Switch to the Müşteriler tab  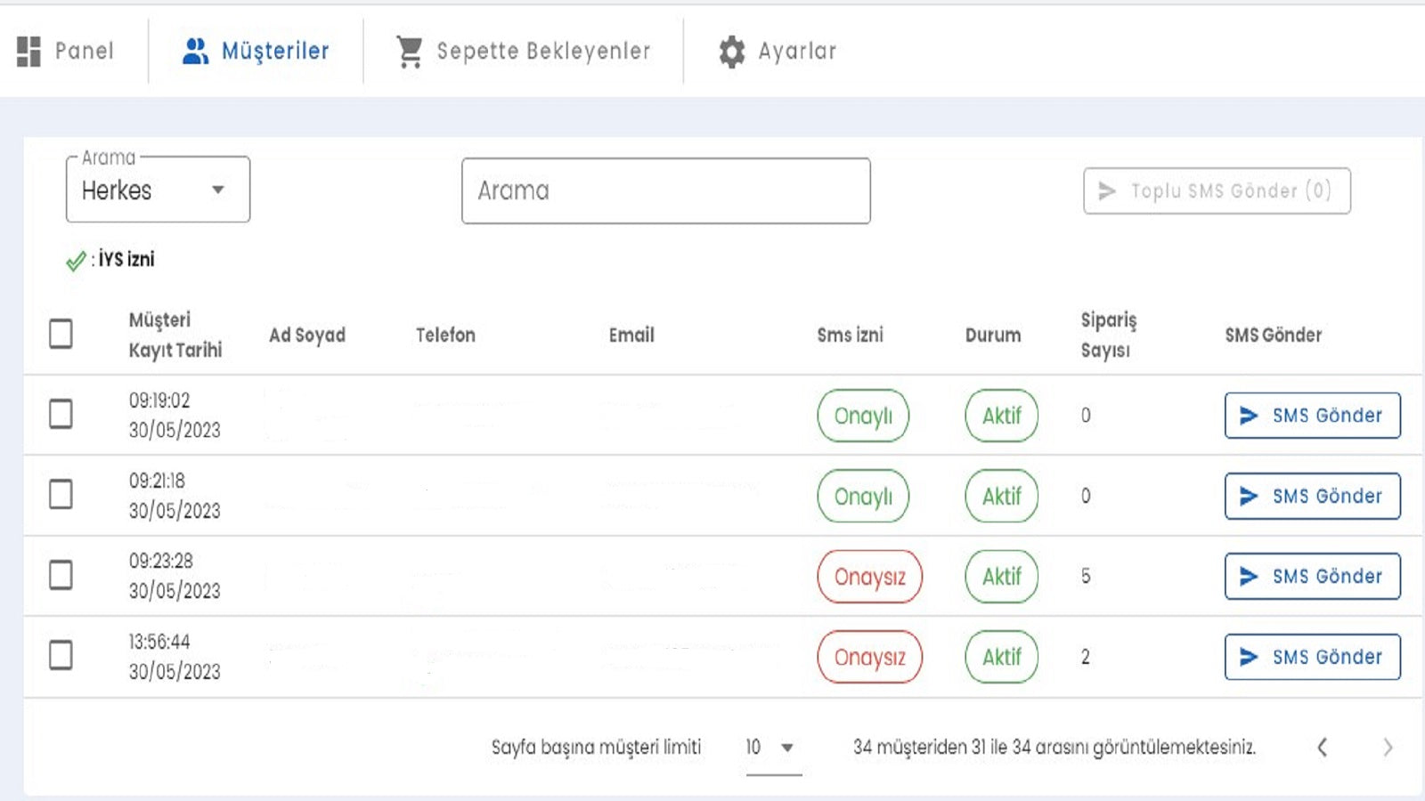pyautogui.click(x=256, y=51)
